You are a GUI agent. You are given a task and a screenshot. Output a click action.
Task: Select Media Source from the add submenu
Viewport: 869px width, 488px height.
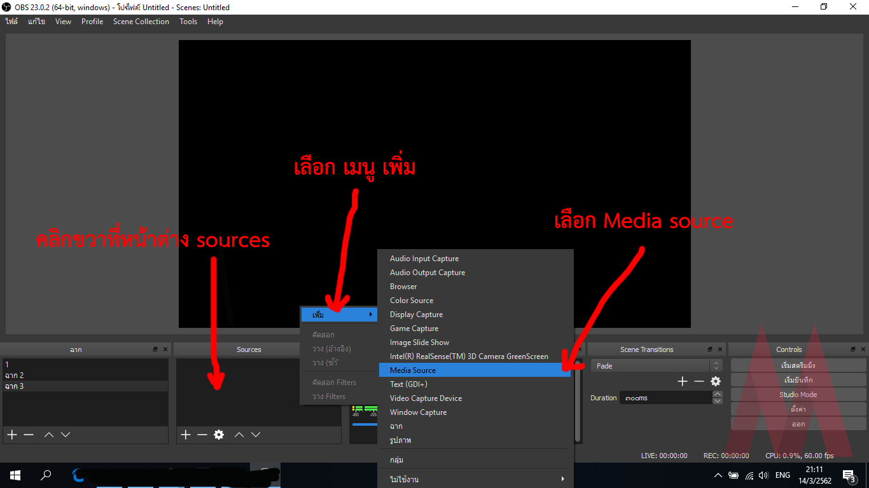[x=475, y=370]
